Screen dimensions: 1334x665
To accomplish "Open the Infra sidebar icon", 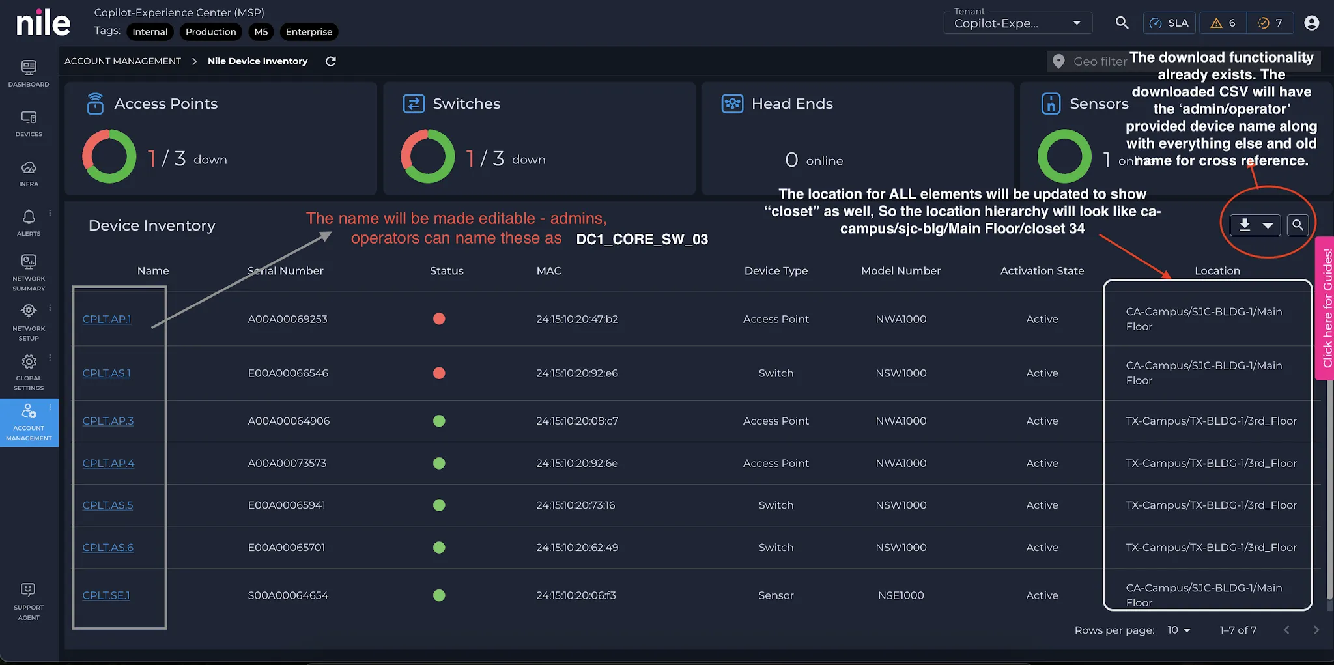I will click(x=29, y=173).
